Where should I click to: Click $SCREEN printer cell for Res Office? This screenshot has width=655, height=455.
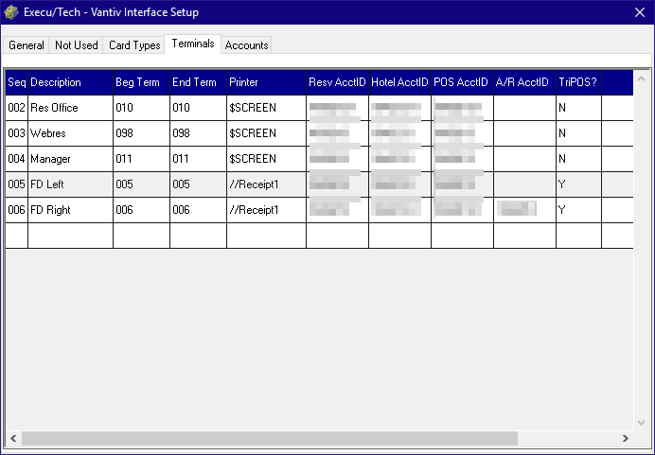266,108
